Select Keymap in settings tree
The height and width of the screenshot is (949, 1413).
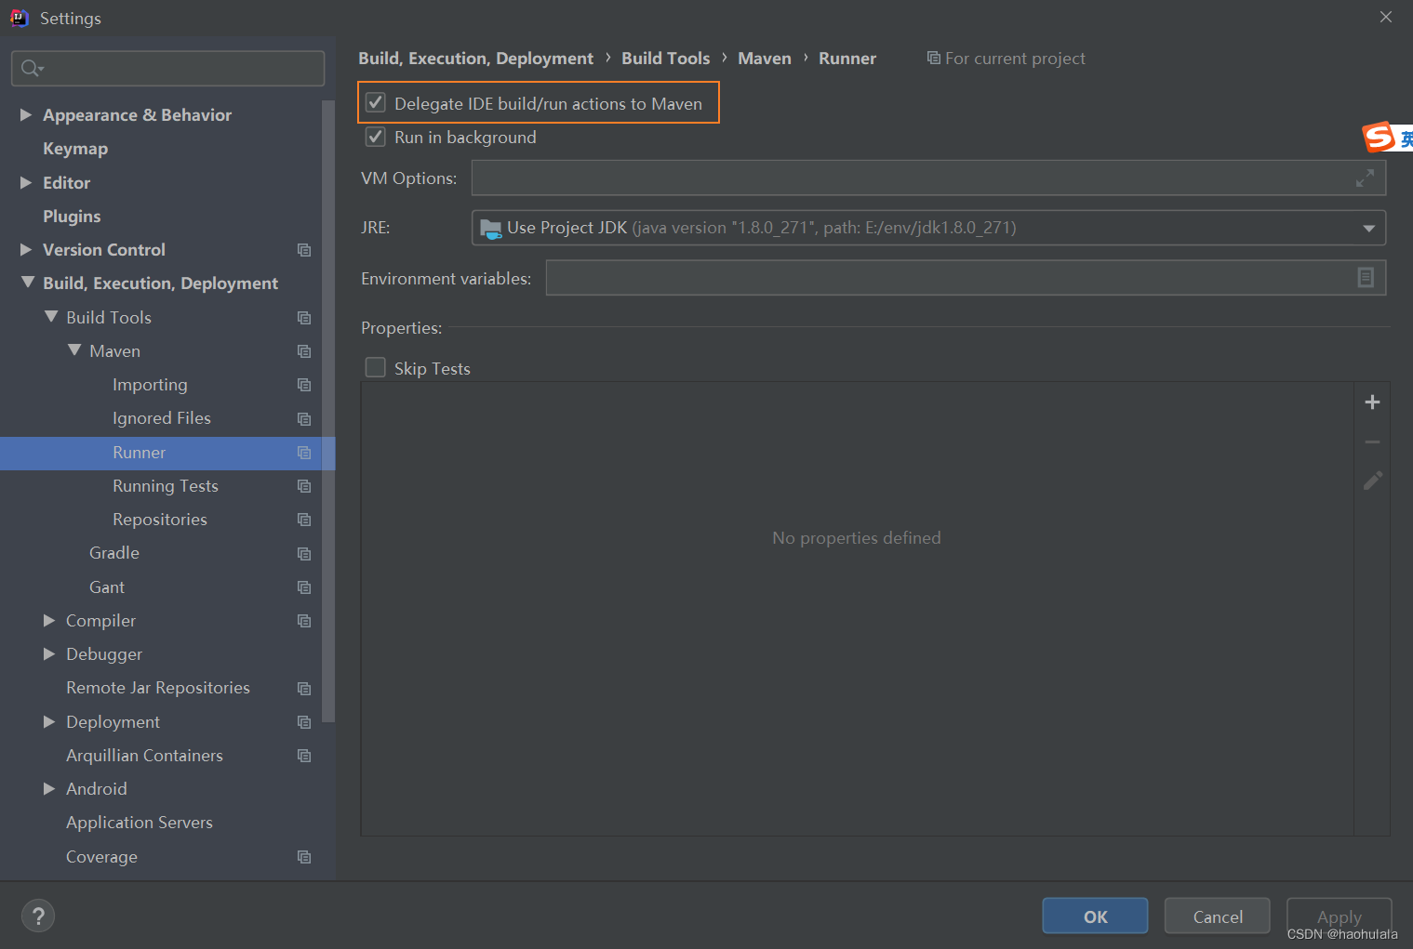(75, 149)
